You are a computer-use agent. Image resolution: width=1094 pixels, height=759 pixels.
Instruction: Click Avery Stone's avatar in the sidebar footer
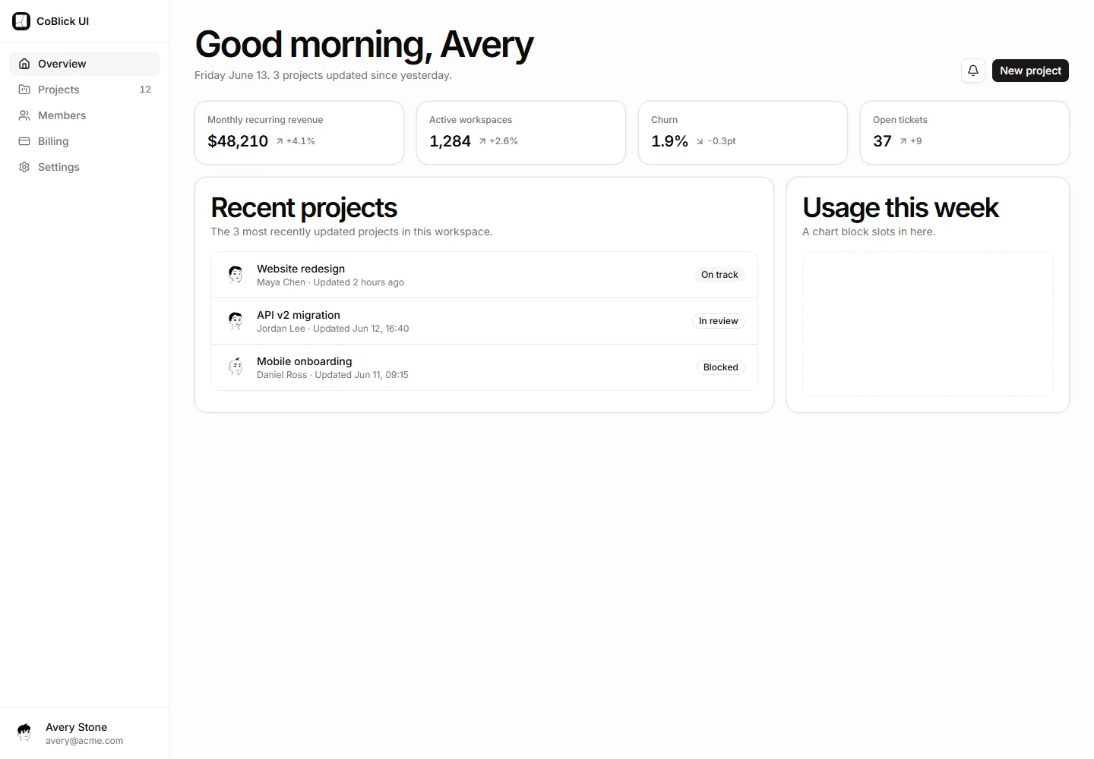[x=24, y=733]
